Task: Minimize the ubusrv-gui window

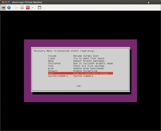Action: [6, 2]
